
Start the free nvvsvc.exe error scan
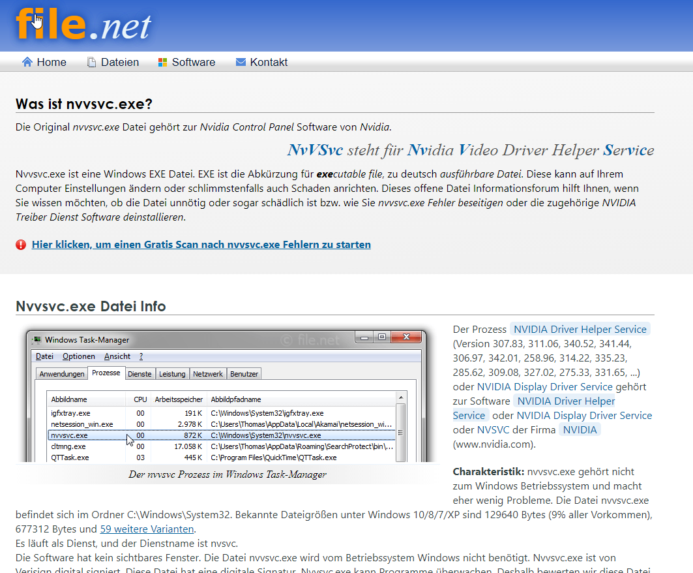tap(201, 245)
